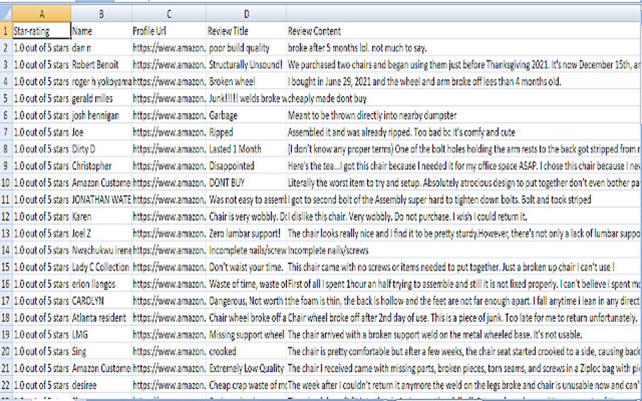This screenshot has width=642, height=401.
Task: Click the name cell containing "Dirty D"
Action: point(101,148)
